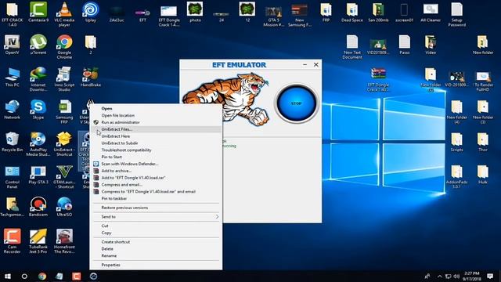This screenshot has width=501, height=282.
Task: Select the Scripts desktop folder
Action: point(456,142)
